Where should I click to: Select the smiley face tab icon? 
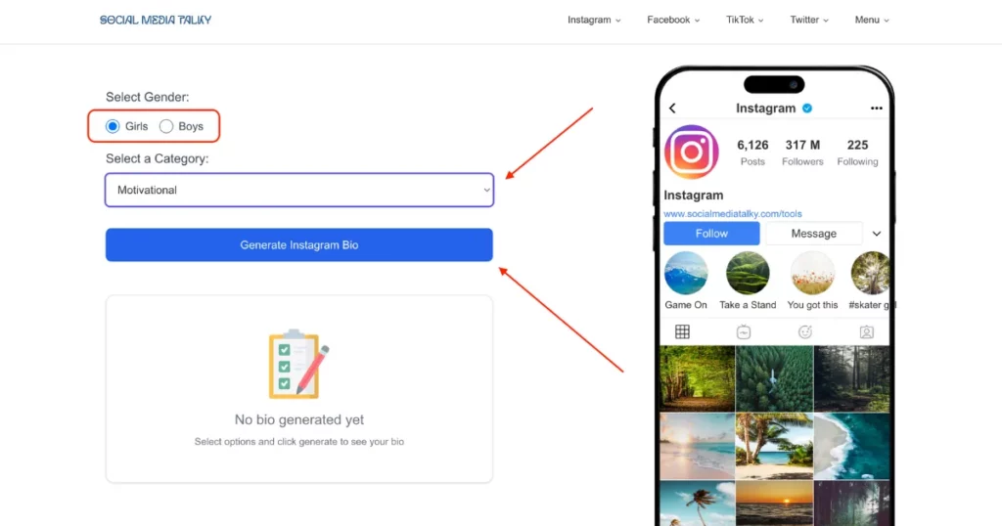805,332
